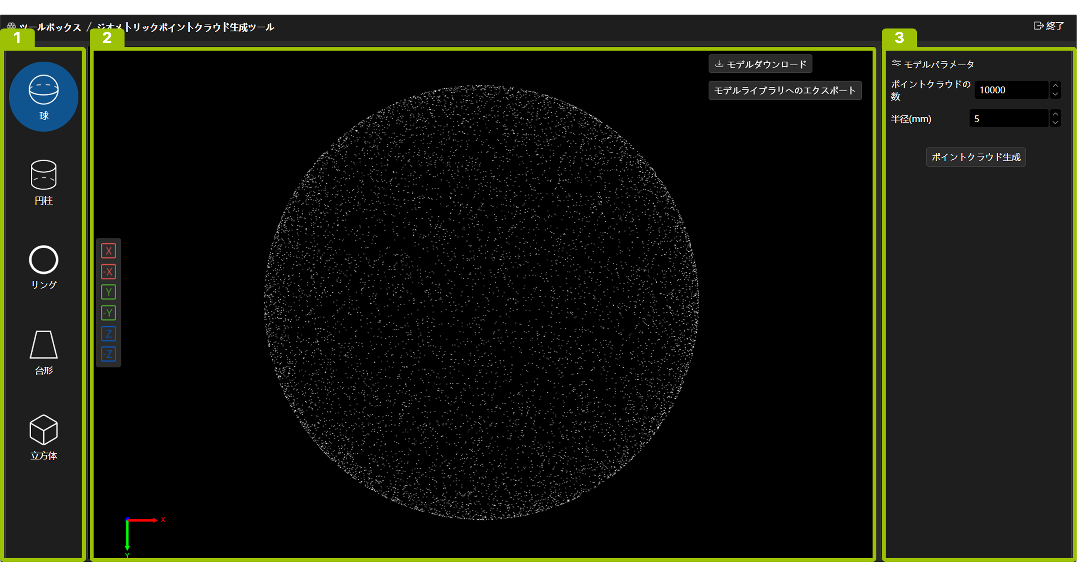Switch view to the X axis button
Screen dimensions: 1077x572
(108, 251)
